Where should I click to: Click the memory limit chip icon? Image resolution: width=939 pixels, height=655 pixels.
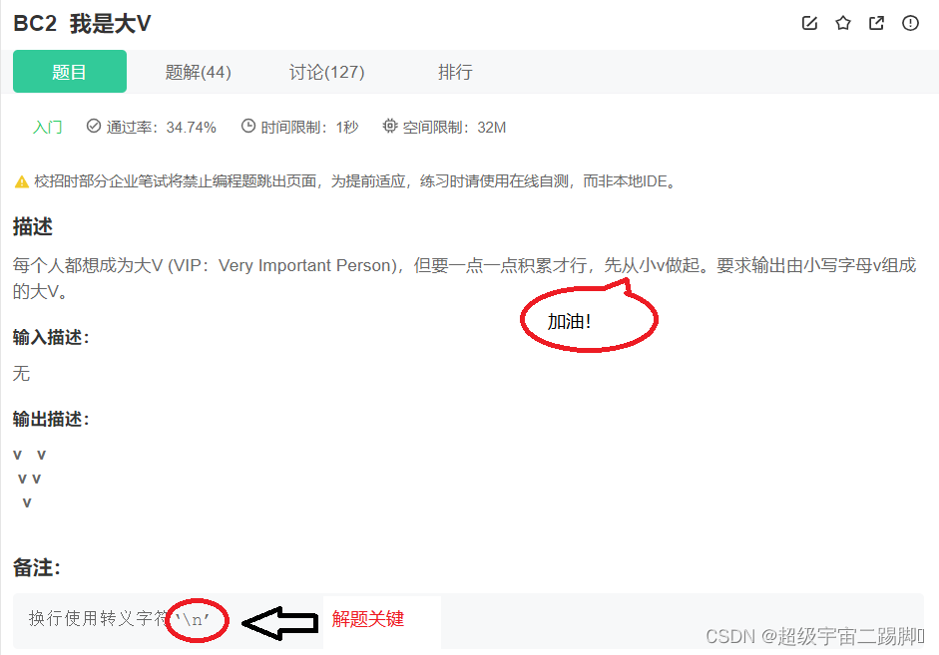coord(390,126)
